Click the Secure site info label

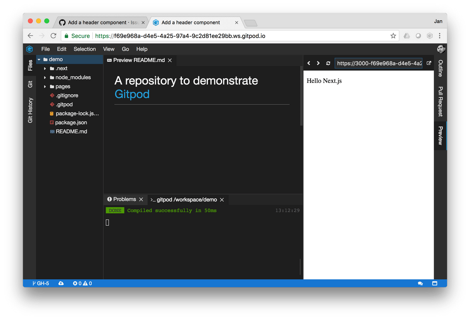[x=77, y=36]
